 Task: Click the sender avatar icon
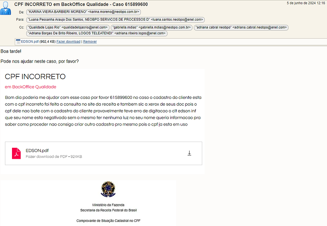pos(6,8)
